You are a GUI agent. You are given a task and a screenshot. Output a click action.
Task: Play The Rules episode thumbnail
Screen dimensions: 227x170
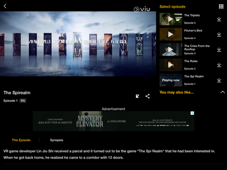171,65
